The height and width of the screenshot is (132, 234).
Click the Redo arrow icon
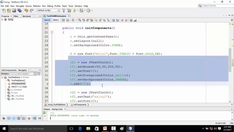pos(31,11)
